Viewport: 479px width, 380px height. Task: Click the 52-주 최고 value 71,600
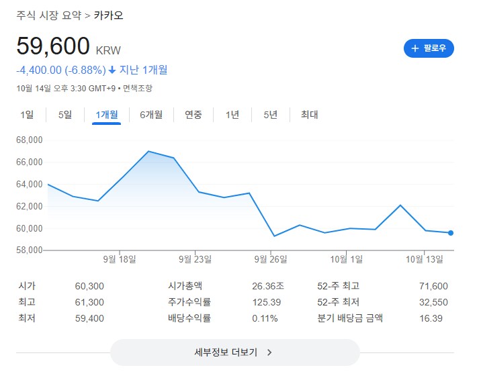433,286
